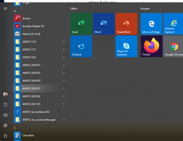
Task: Select the ANSYS 2019 R2 label
Action: (31, 73)
